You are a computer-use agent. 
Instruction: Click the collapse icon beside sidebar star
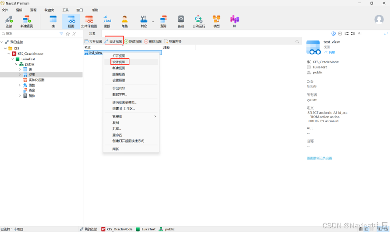(74, 34)
